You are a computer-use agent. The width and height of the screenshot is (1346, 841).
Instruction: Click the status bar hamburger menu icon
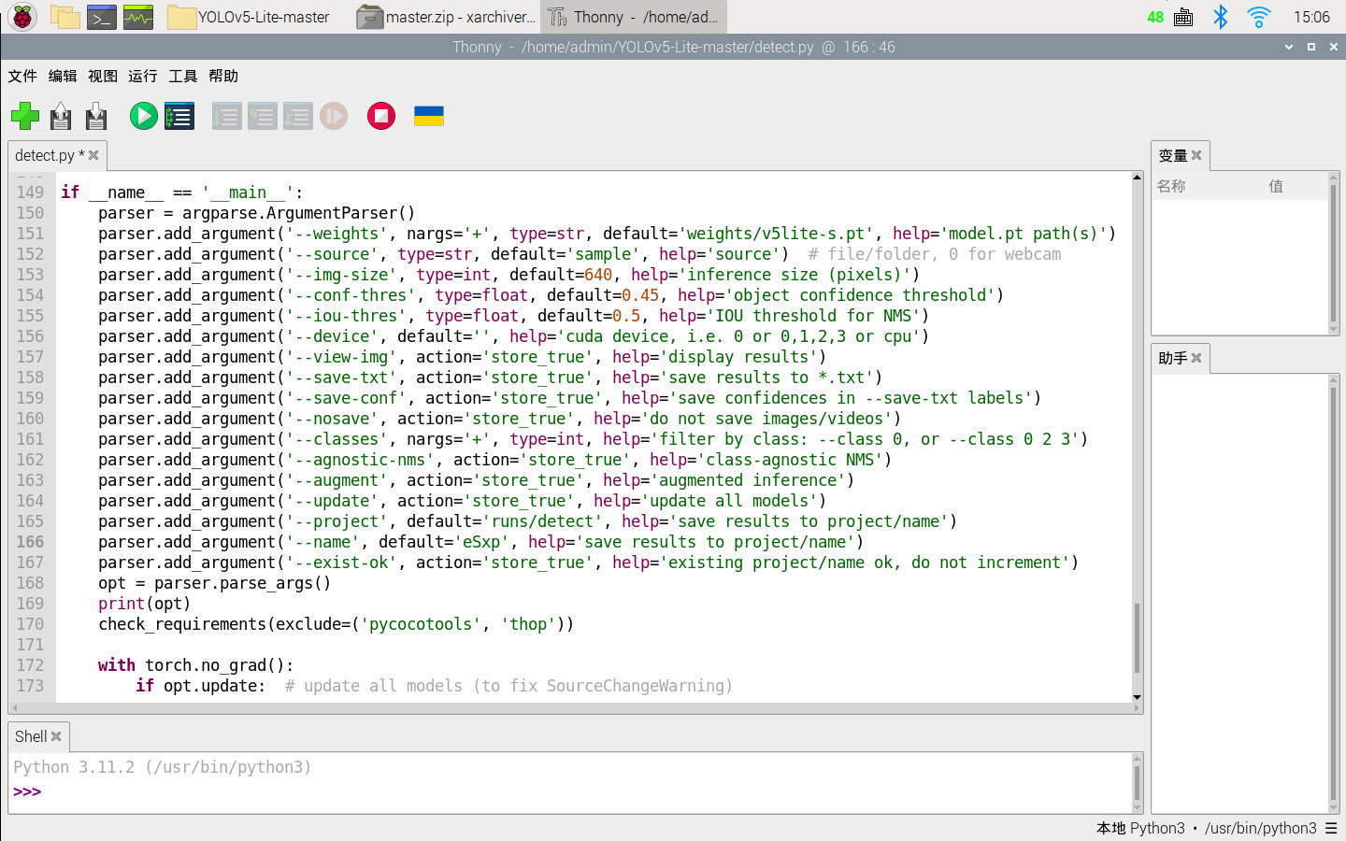(x=1331, y=828)
